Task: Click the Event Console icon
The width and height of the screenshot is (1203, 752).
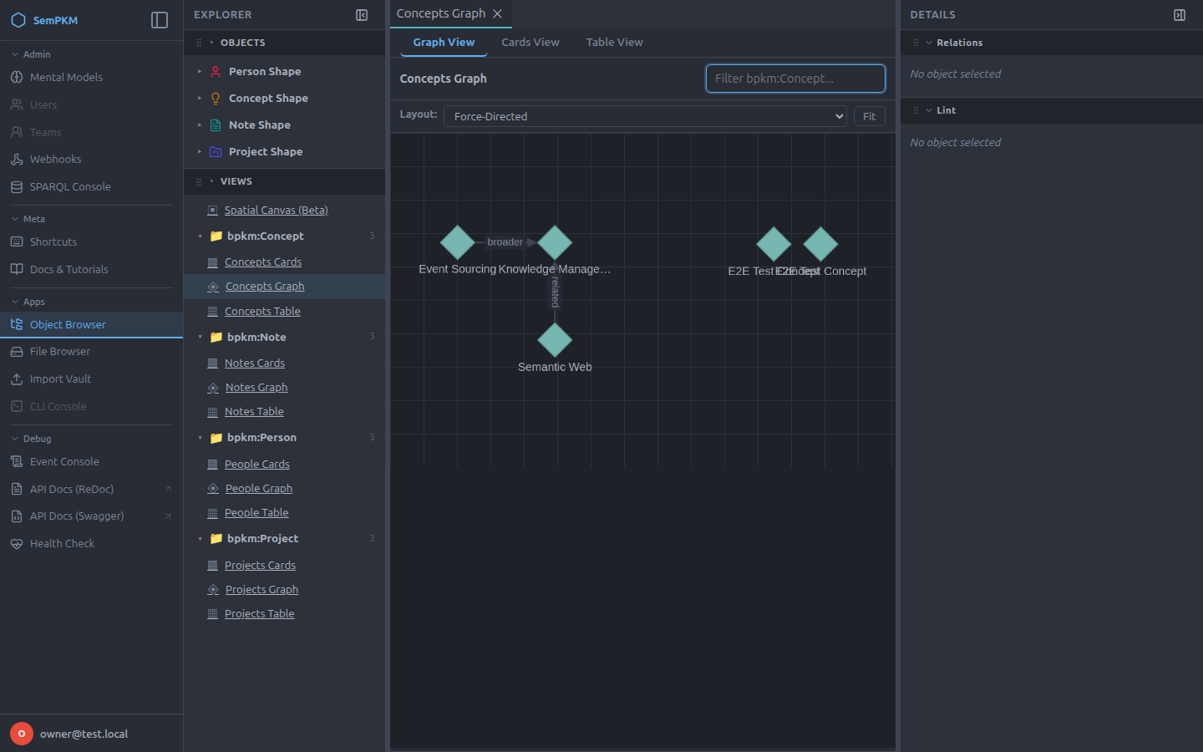Action: pos(17,461)
